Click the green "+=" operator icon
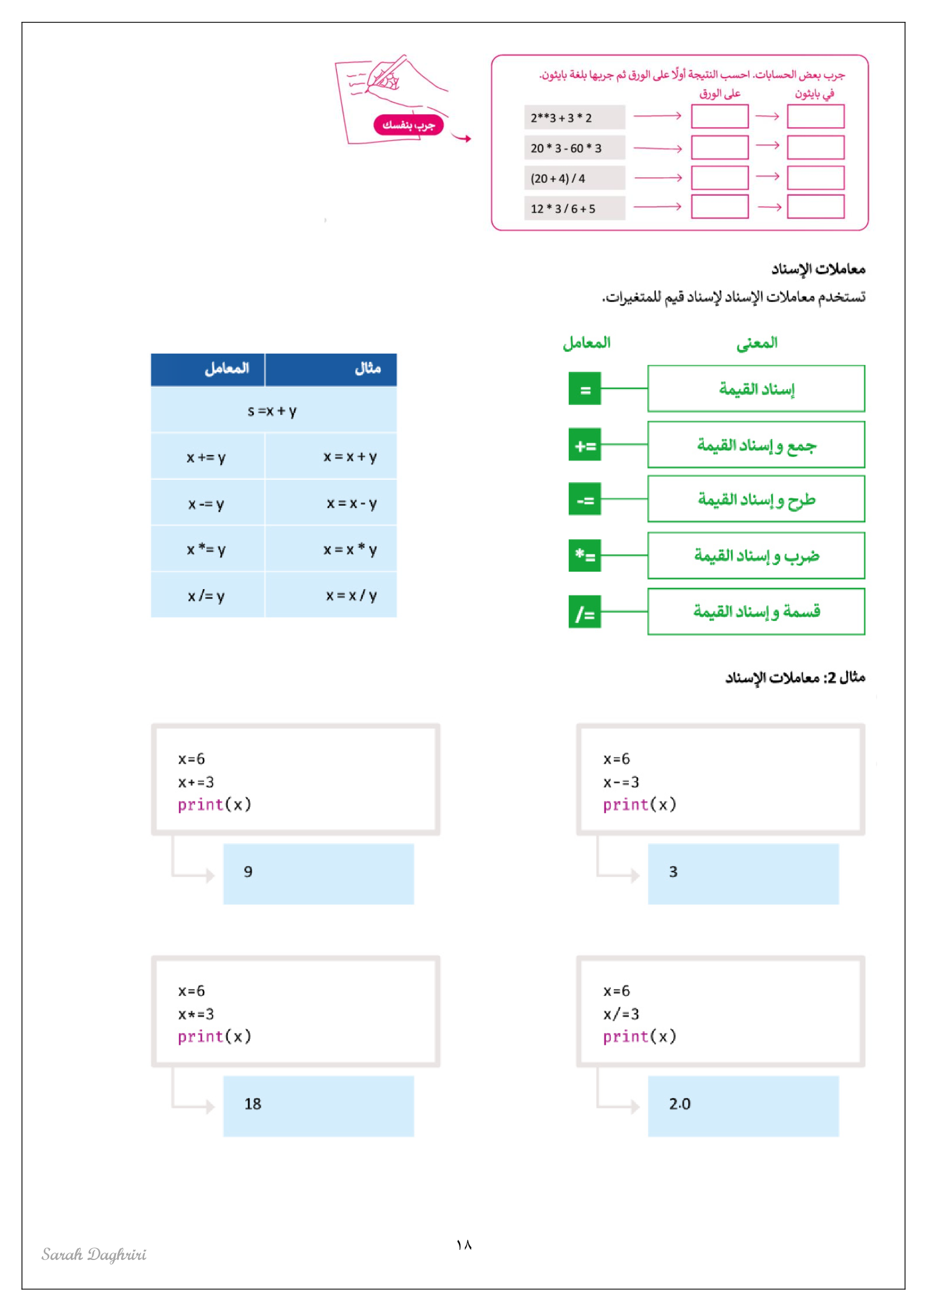This screenshot has height=1311, width=927. point(585,444)
